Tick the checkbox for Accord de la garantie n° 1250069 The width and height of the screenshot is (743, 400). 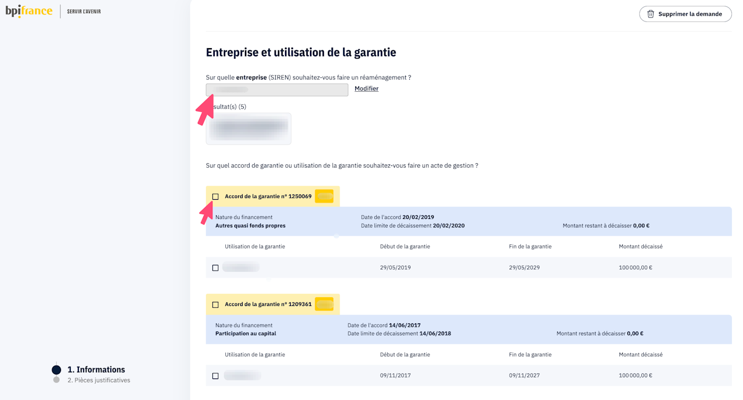coord(215,197)
